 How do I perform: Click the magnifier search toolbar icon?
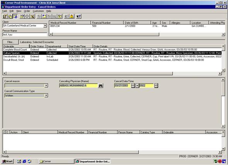[x=32, y=17]
